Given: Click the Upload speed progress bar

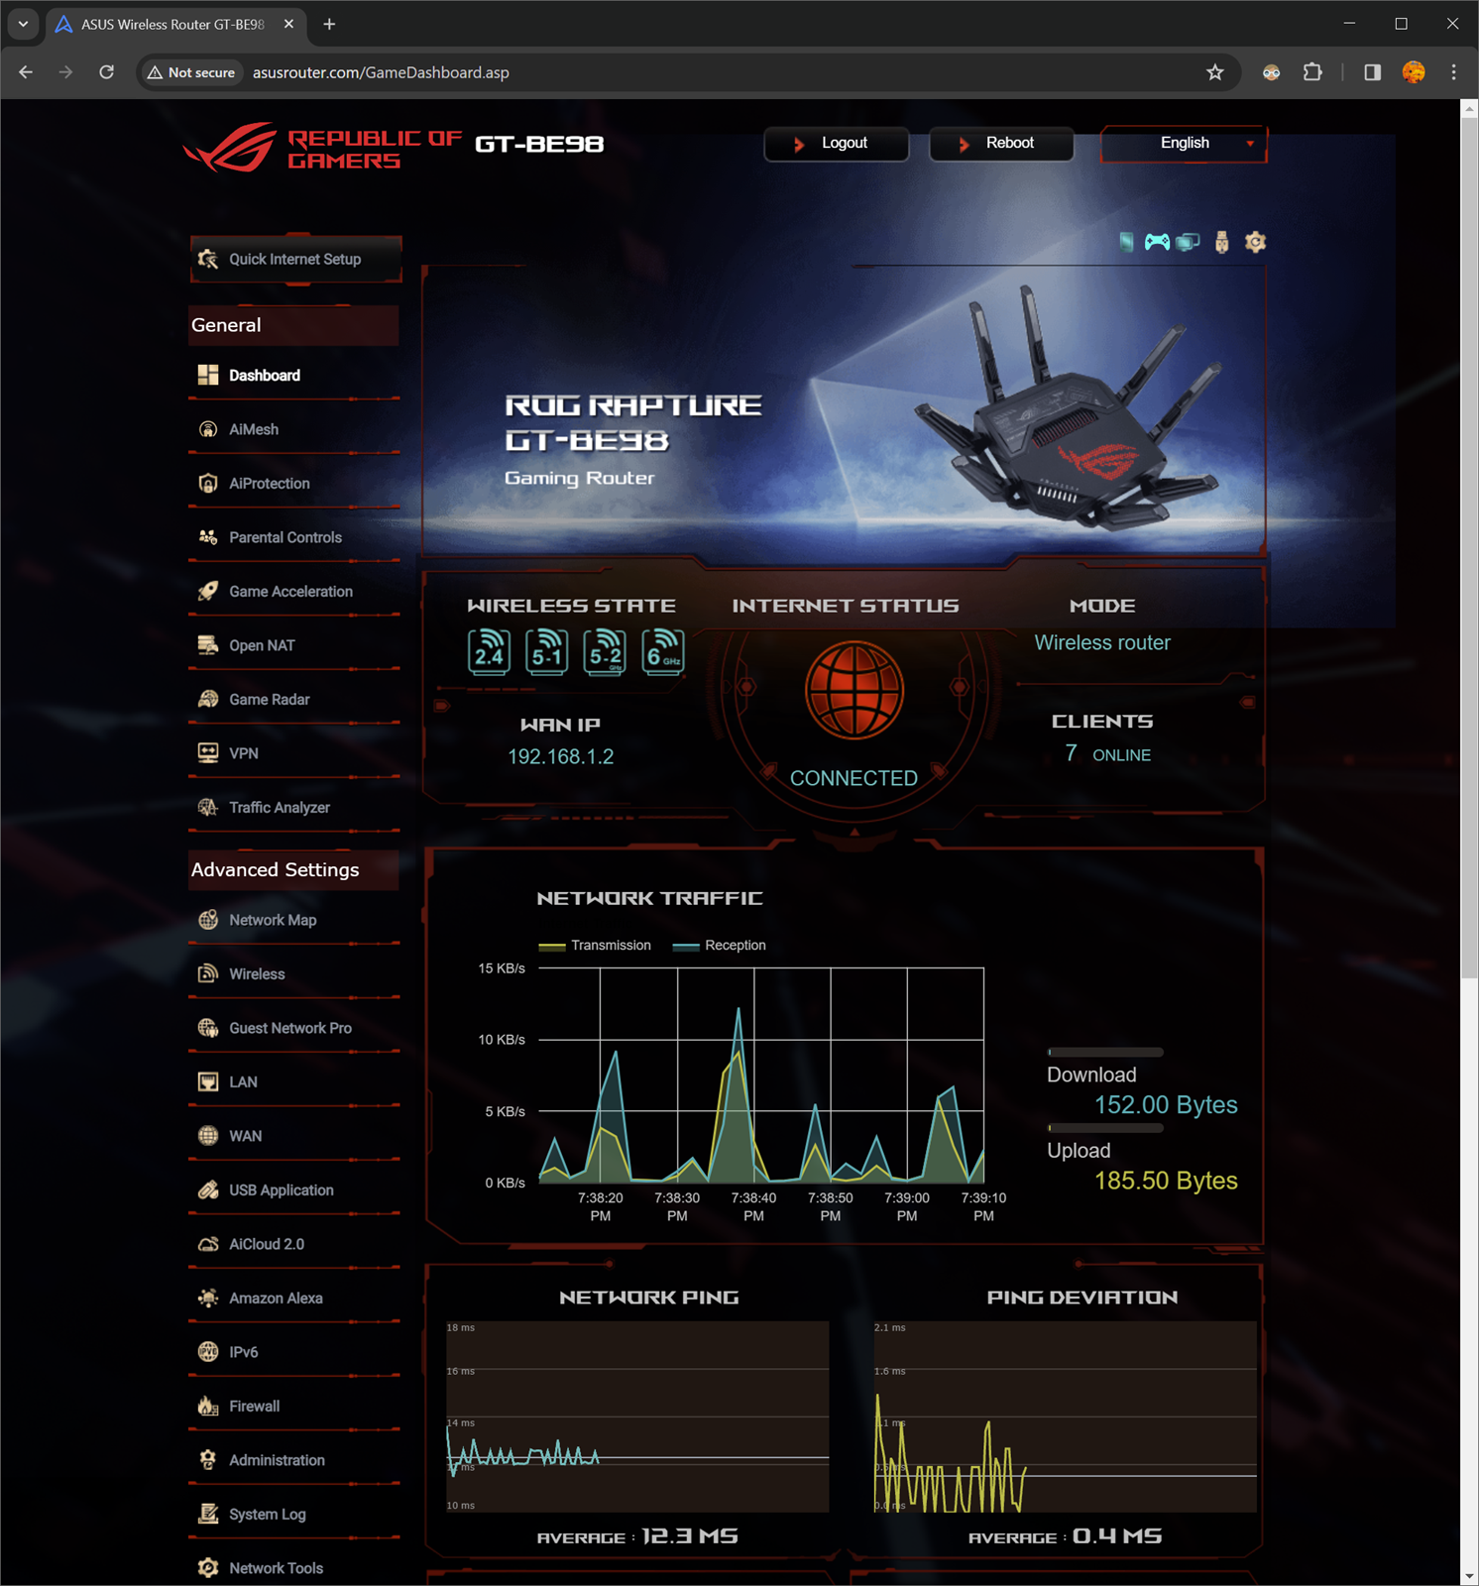Looking at the screenshot, I should (x=1105, y=1128).
